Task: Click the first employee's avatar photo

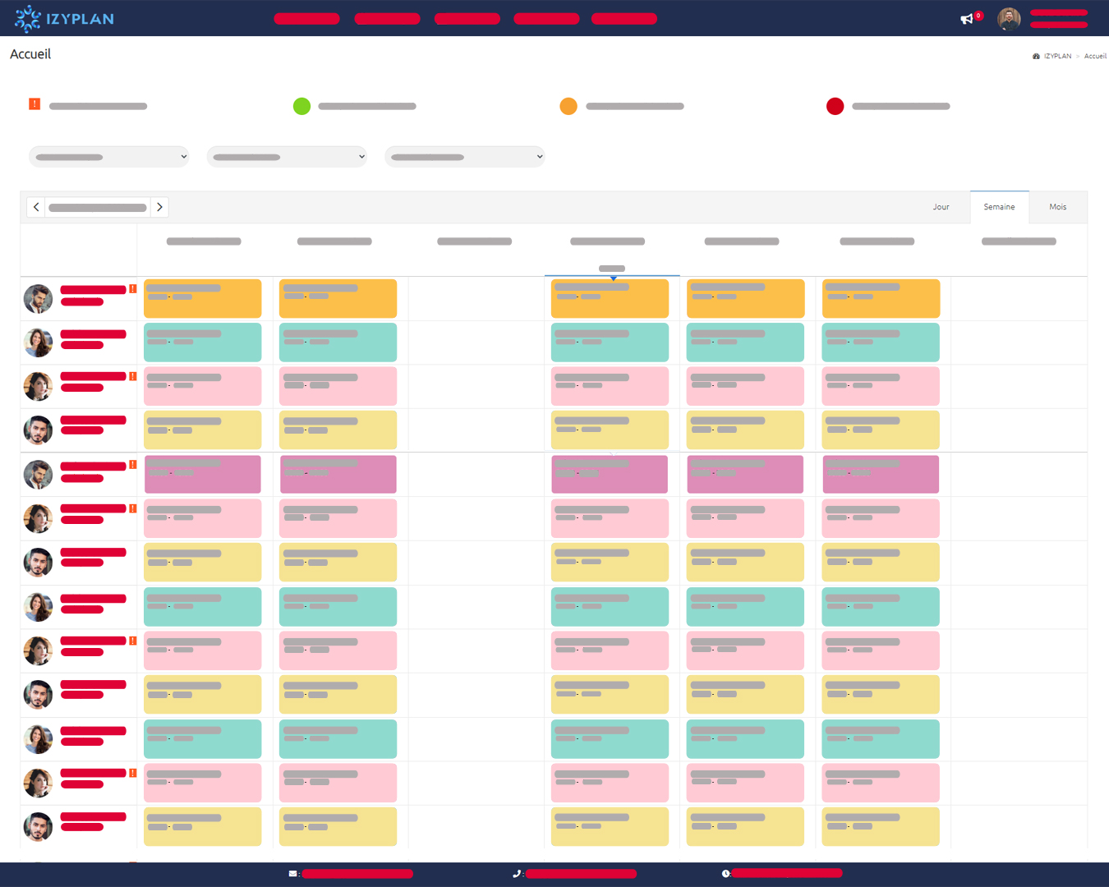Action: (38, 299)
